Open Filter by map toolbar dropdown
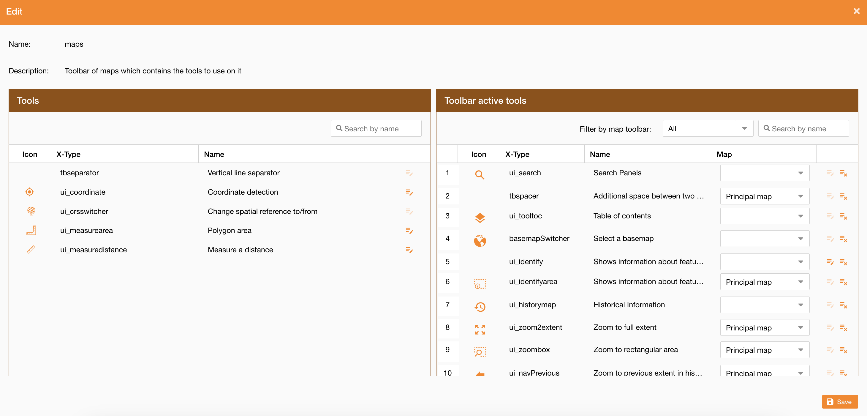Viewport: 867px width, 416px height. click(x=708, y=129)
